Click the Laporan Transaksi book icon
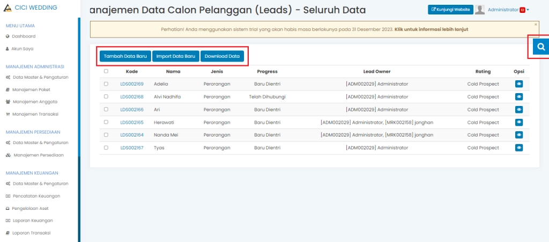The height and width of the screenshot is (242, 549). click(x=8, y=233)
